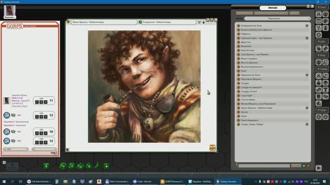Click the play arrow button at sidebar bottom
Screen dimensions: 330x185
pyautogui.click(x=319, y=168)
